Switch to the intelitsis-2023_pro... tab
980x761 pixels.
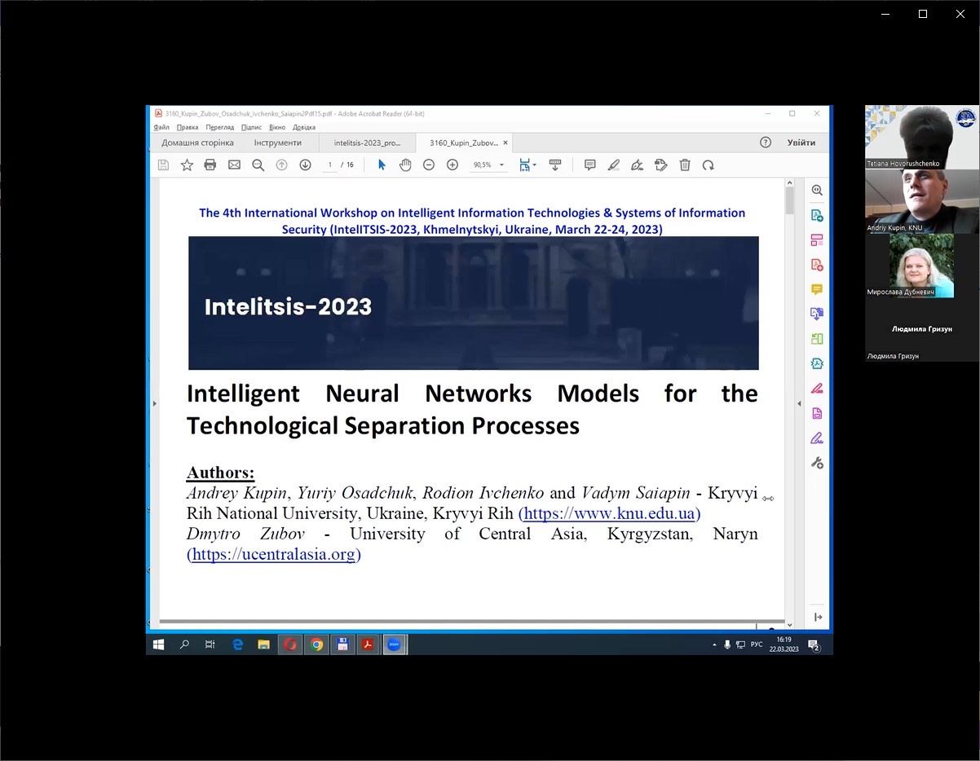tap(367, 143)
